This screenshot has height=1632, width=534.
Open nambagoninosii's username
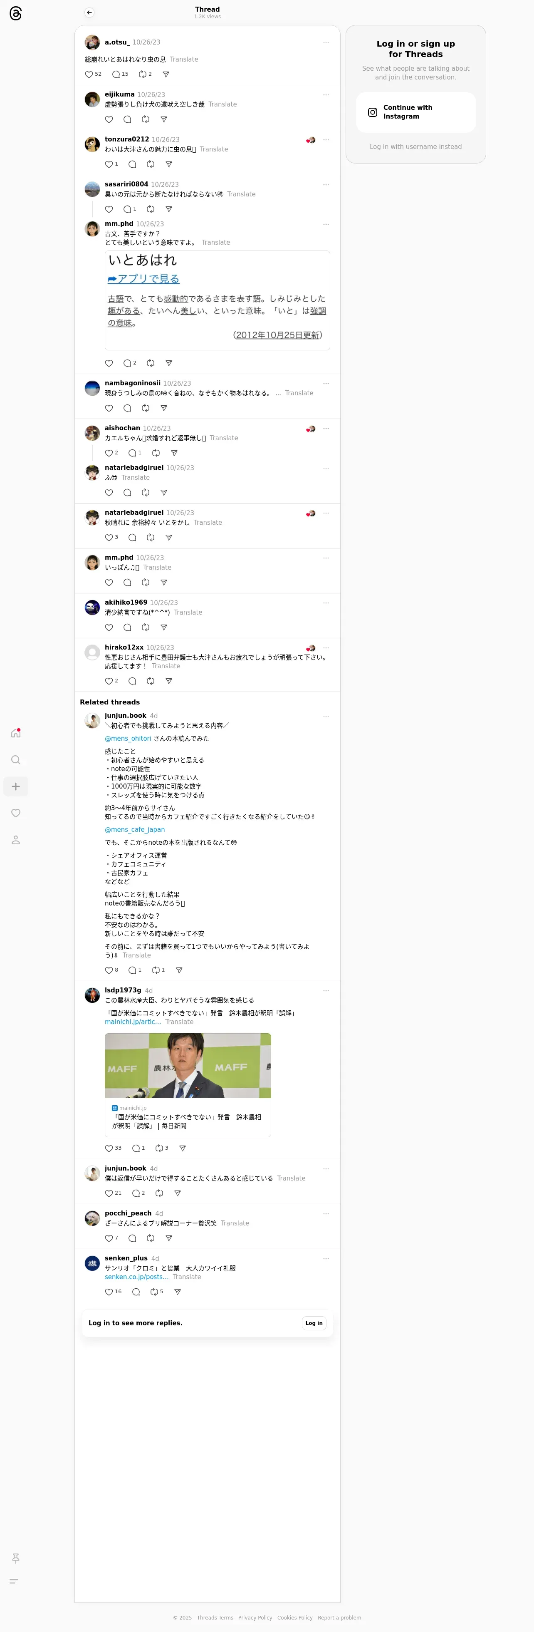point(132,383)
